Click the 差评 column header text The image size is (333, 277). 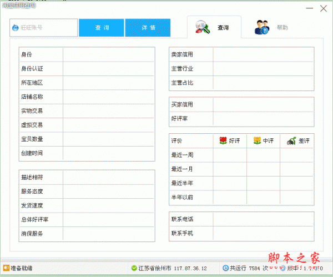304,140
